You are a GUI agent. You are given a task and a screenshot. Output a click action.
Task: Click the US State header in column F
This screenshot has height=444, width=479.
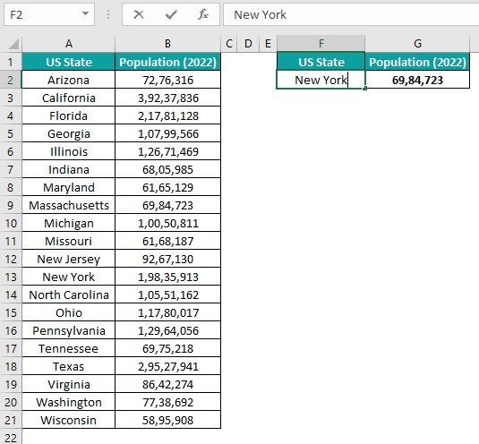pos(321,62)
